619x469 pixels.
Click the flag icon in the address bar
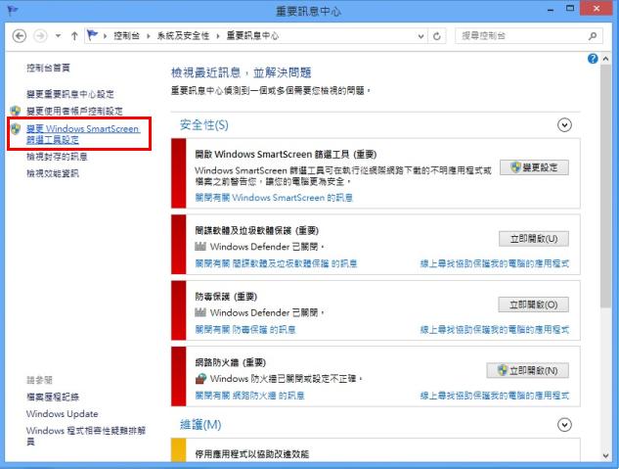pos(92,35)
